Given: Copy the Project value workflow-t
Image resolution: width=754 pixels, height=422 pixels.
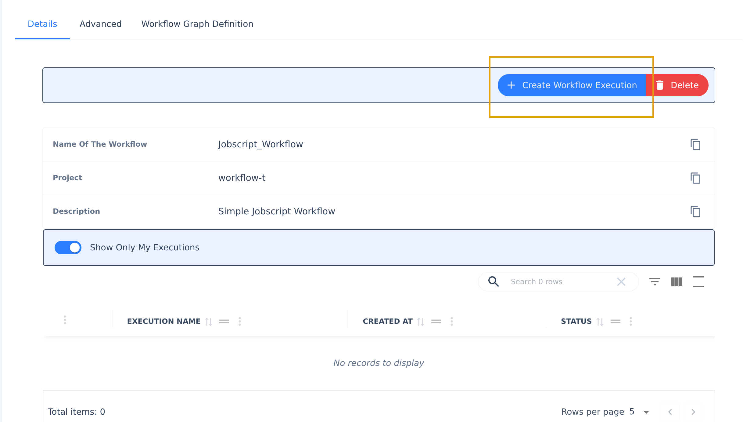Looking at the screenshot, I should [x=695, y=178].
